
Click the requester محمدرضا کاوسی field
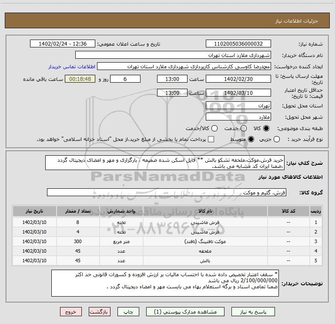tap(184, 67)
